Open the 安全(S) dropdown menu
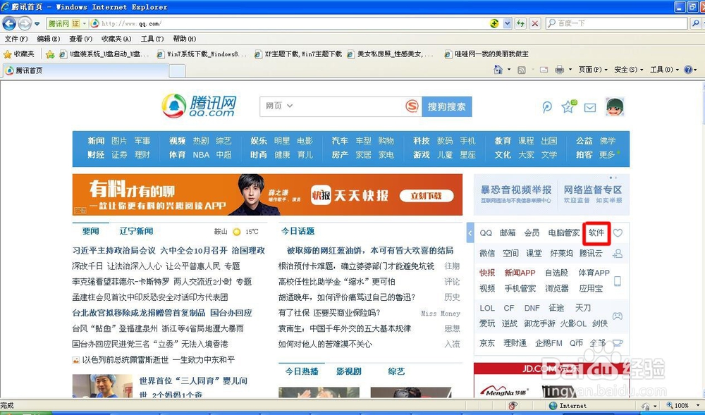This screenshot has height=415, width=705. tap(629, 70)
